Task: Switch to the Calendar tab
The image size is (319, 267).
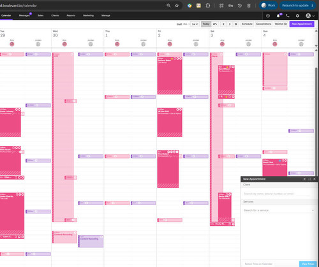Action: tap(6, 15)
